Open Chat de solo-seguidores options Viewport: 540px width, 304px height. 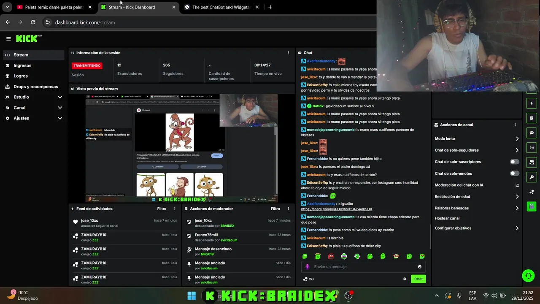point(477,150)
